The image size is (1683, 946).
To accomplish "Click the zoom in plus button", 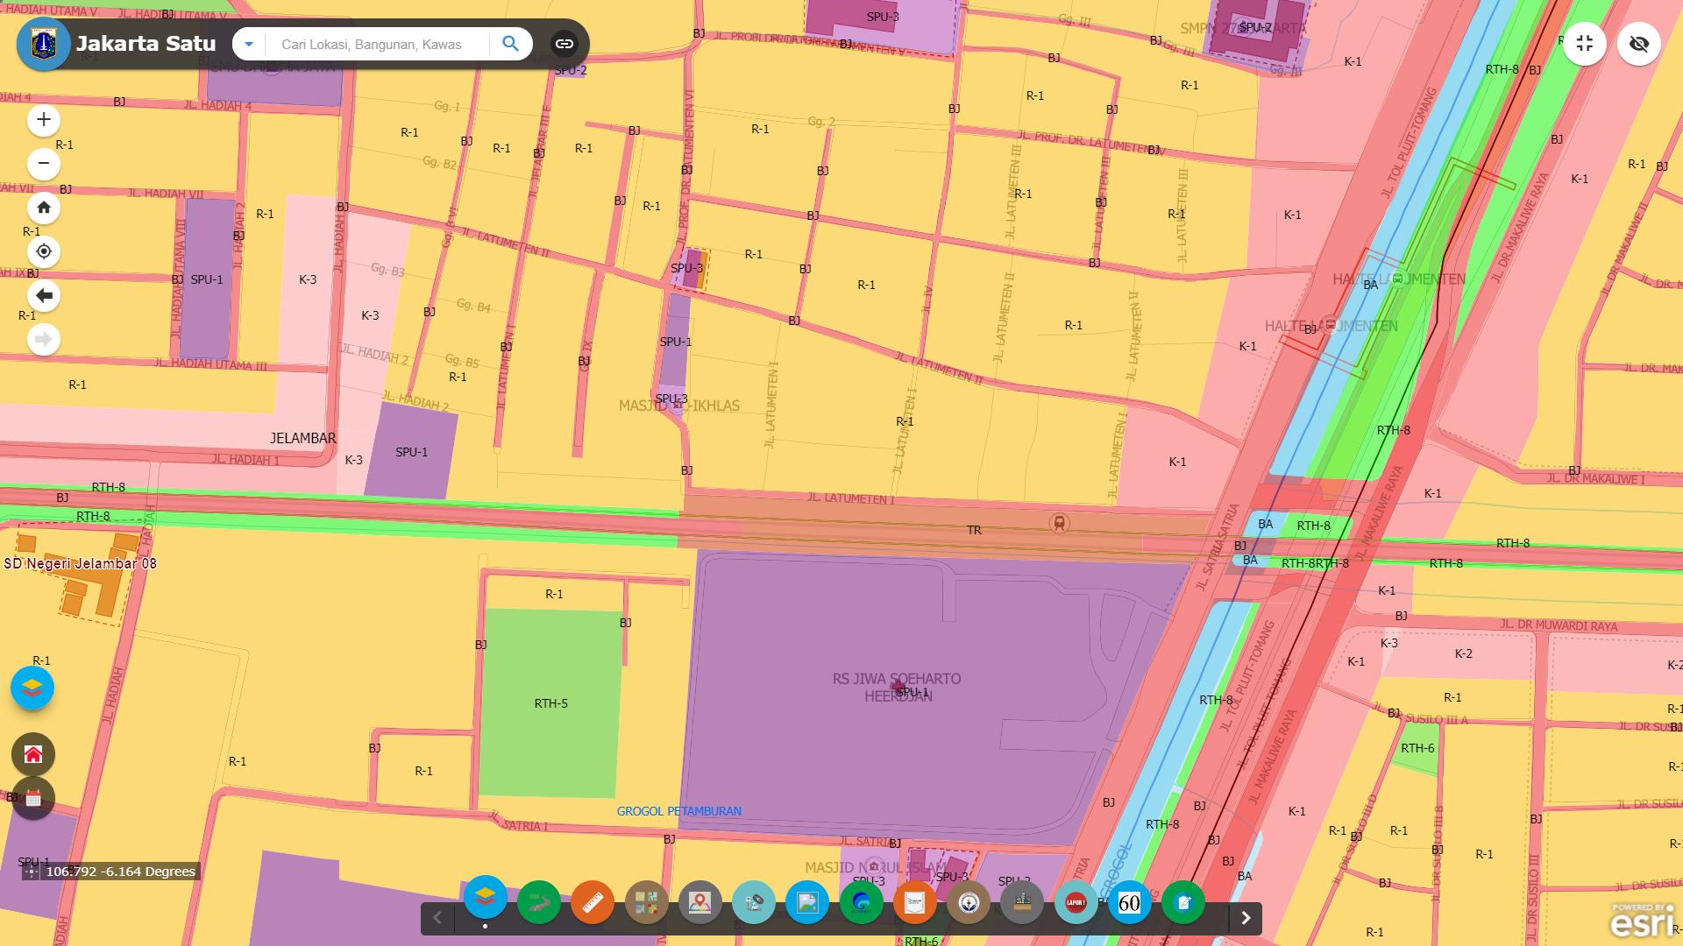I will (44, 120).
